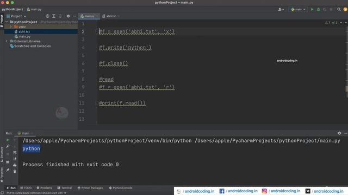This screenshot has width=348, height=195.
Task: Click the inspection warnings count widget
Action: pos(331,23)
